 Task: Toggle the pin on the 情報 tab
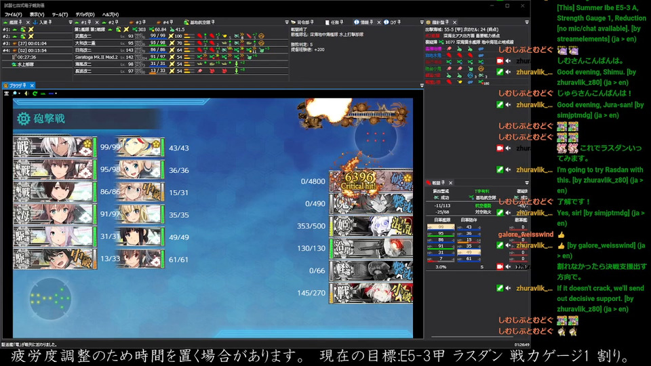pos(372,22)
